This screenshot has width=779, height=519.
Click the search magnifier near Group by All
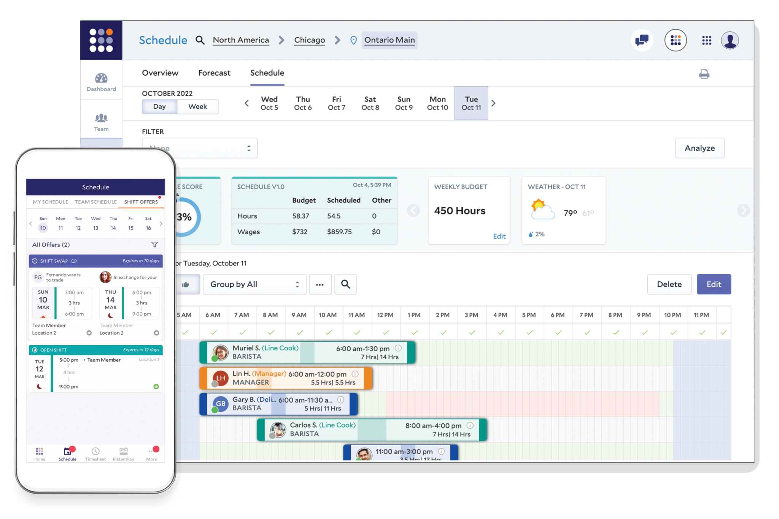[x=345, y=284]
